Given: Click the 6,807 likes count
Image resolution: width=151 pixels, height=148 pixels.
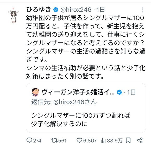Looking at the screenshot, I should (x=90, y=141).
